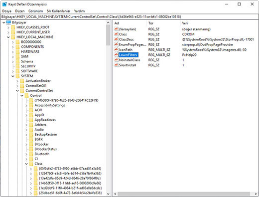This screenshot has width=259, height=197.
Task: Click the SAM folder icon
Action: (x=17, y=56)
